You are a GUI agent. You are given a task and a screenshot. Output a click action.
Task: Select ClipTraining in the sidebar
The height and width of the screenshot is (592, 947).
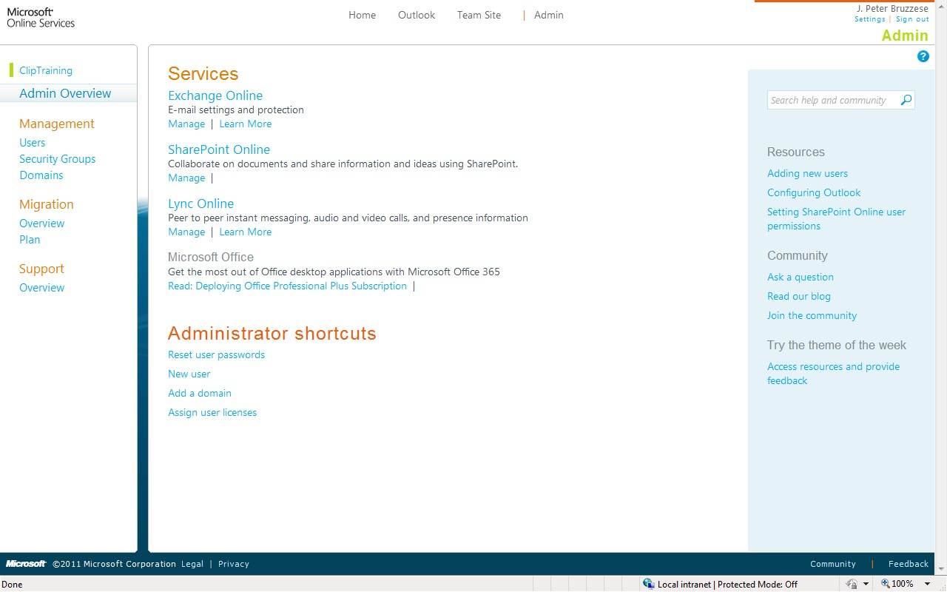pos(46,70)
